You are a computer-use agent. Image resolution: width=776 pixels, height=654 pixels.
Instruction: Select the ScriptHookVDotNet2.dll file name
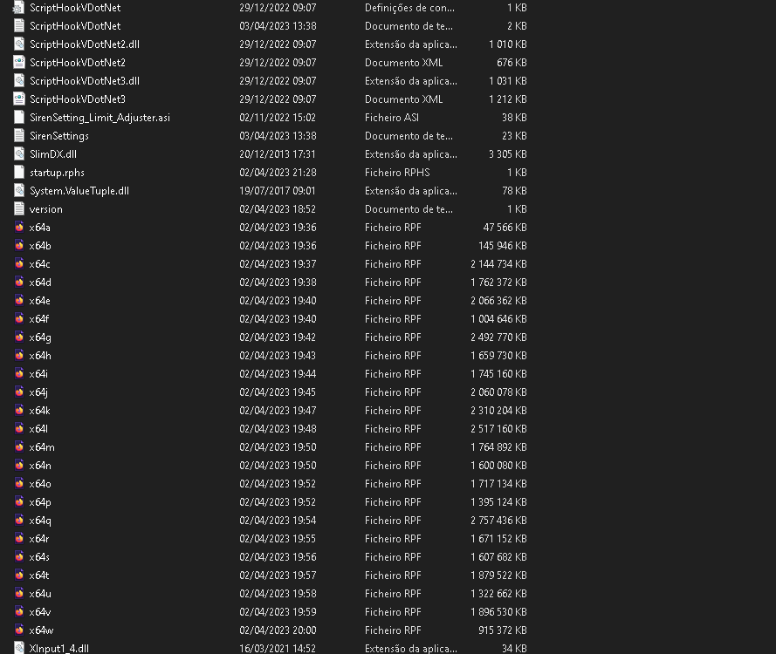click(84, 44)
